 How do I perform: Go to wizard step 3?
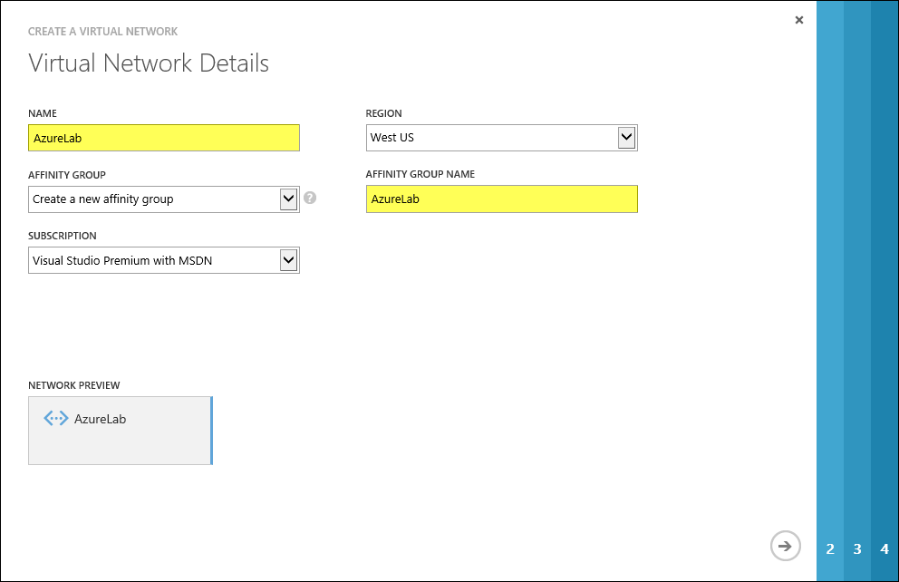(857, 548)
